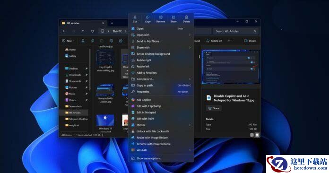Select Rotate right in context menu

[x=161, y=60]
